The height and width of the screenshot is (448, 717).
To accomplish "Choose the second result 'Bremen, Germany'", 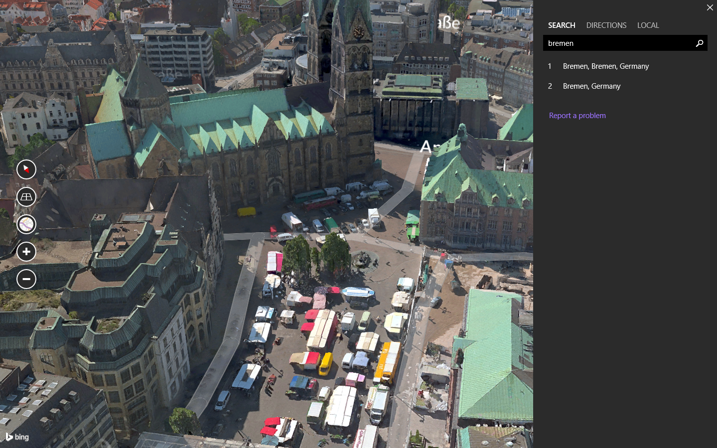I will coord(591,86).
